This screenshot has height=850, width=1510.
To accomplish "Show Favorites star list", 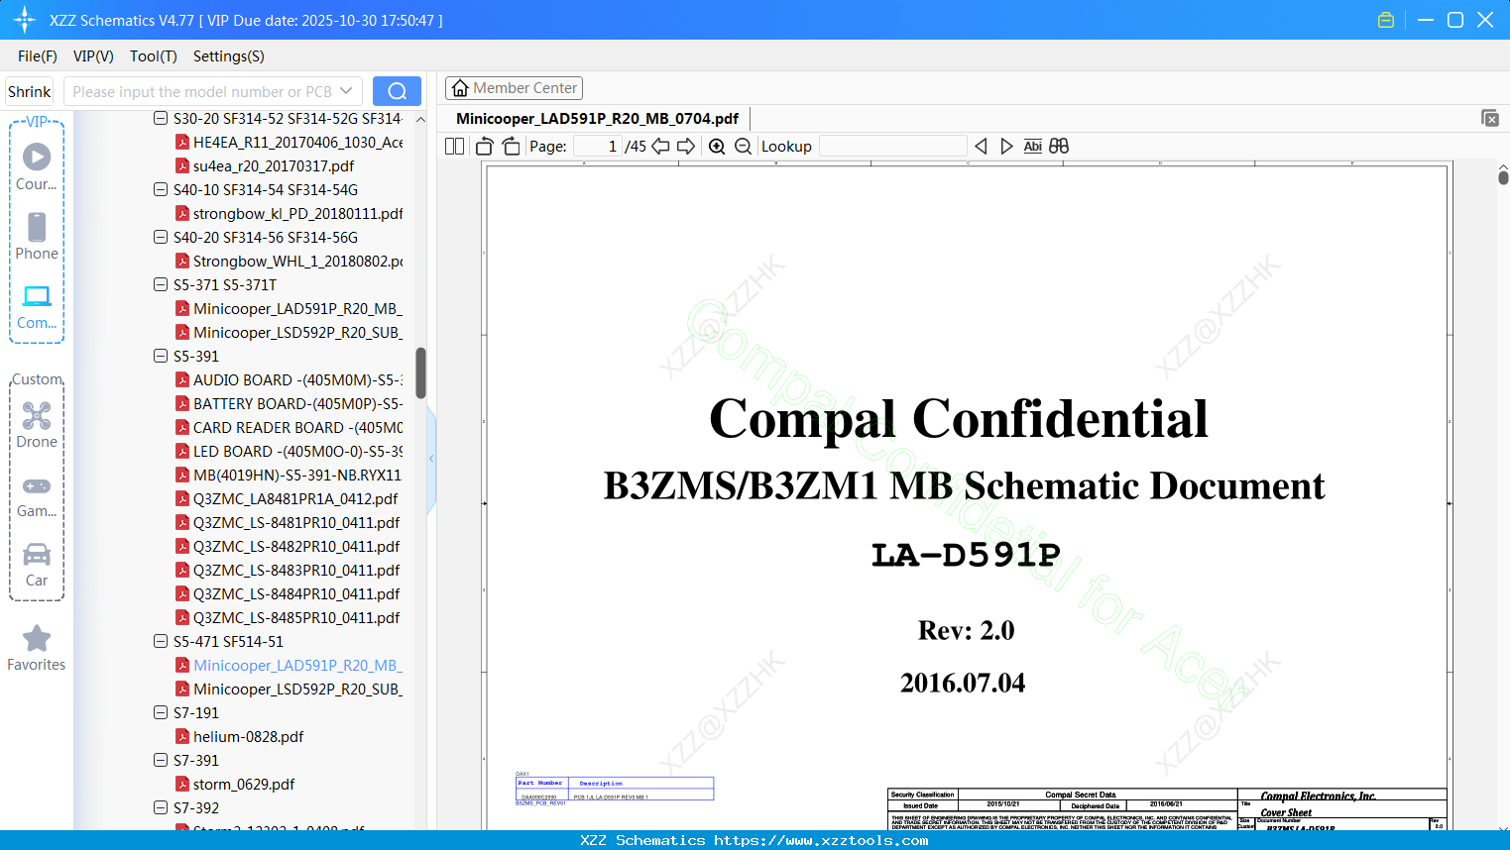I will tap(37, 648).
